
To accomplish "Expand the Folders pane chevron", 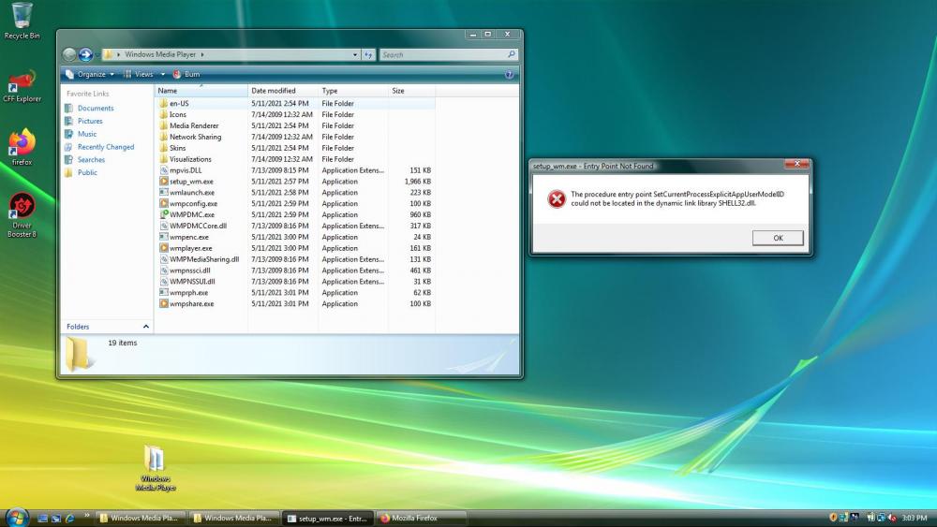I will click(x=146, y=327).
